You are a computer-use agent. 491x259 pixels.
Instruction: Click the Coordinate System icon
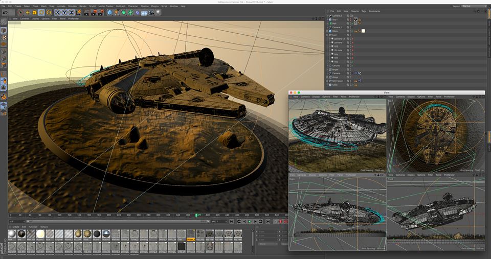78,12
